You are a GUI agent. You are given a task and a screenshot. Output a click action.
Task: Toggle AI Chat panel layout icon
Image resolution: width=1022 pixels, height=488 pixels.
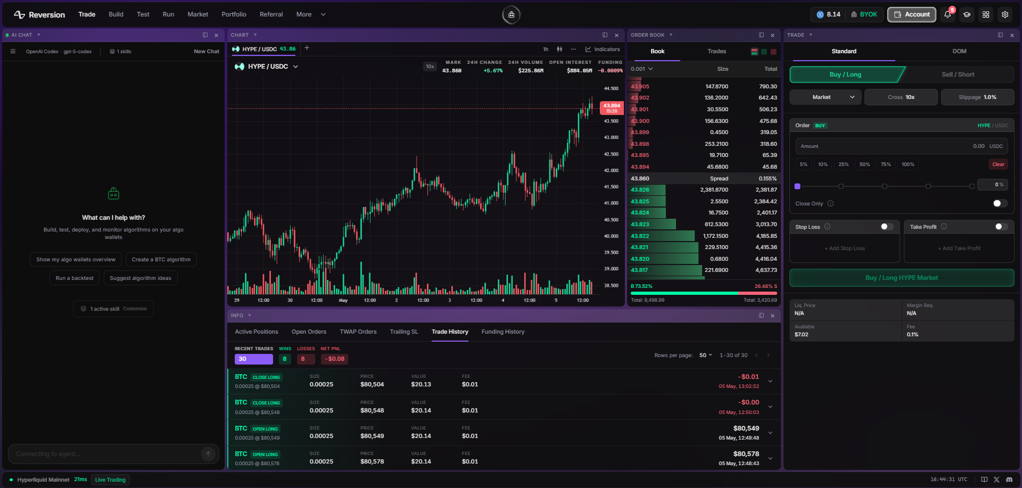click(x=205, y=35)
